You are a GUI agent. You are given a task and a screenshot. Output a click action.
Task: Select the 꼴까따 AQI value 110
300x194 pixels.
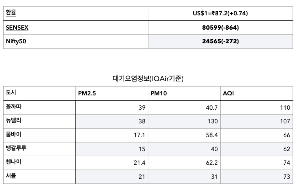tap(285, 108)
